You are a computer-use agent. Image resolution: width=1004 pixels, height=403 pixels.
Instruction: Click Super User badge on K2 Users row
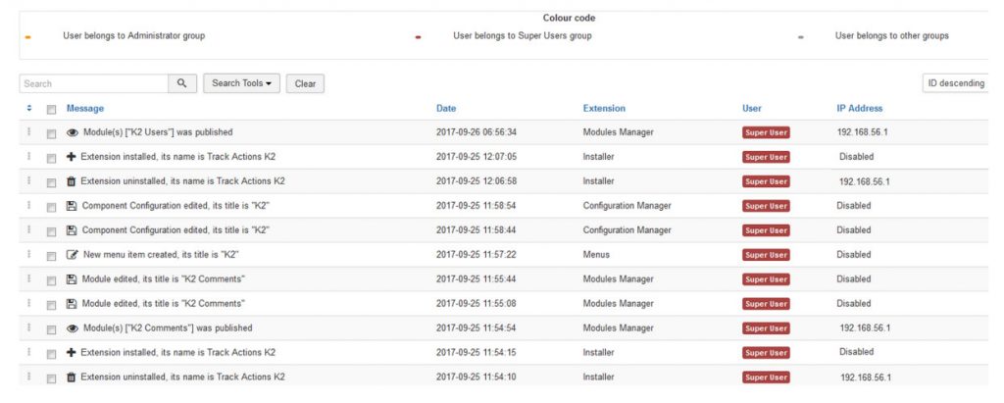[x=766, y=132]
